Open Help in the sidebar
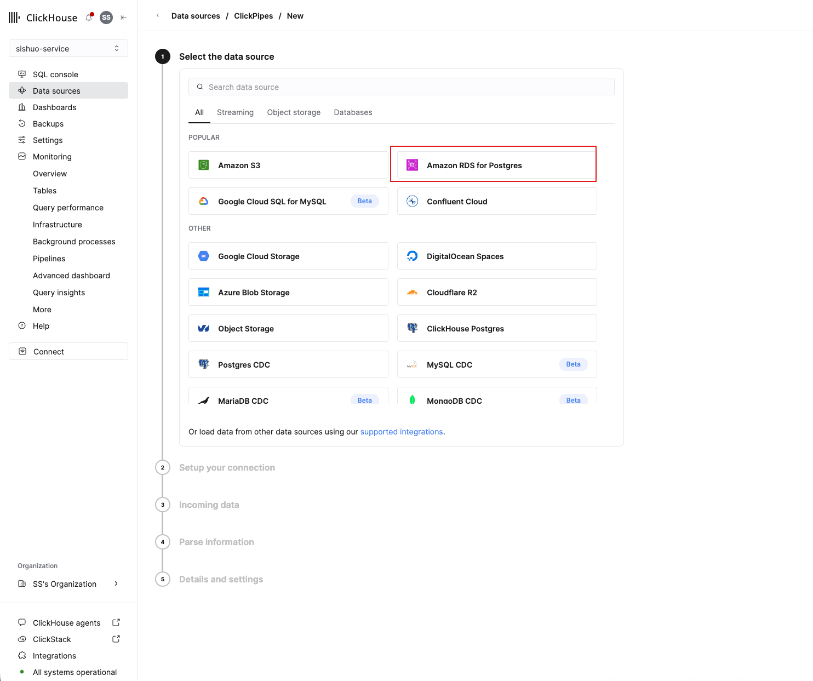This screenshot has height=681, width=813. (68, 325)
